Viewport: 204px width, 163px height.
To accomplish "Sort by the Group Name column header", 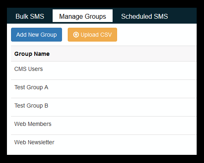I will 32,54.
